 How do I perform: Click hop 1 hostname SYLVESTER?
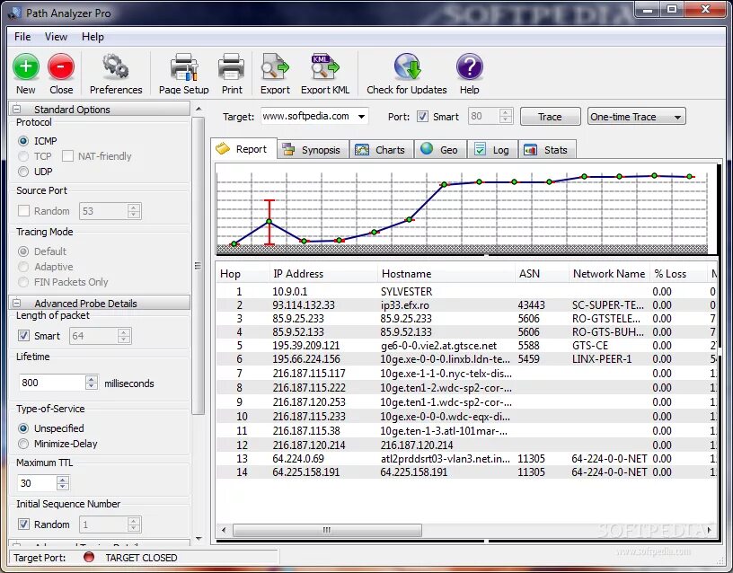(406, 292)
